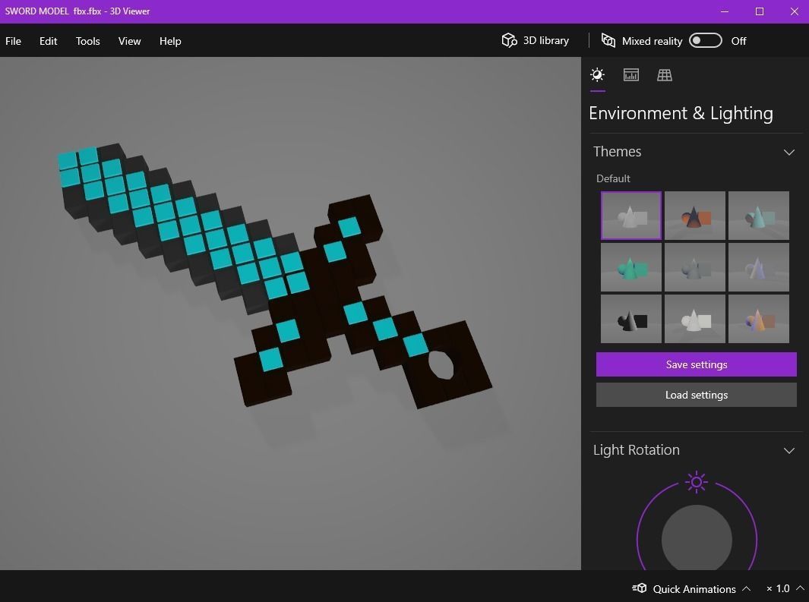Select the bright white theme thumbnail, bottom row
Screen dimensions: 809x602
[695, 319]
